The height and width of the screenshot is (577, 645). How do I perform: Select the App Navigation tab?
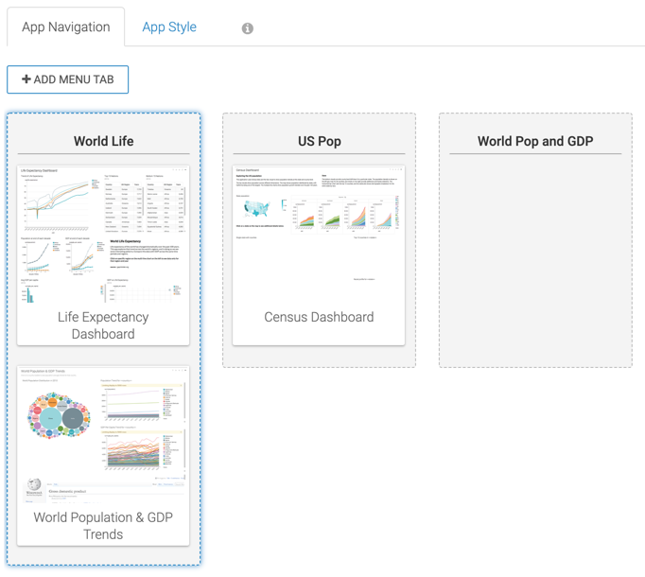click(x=66, y=26)
